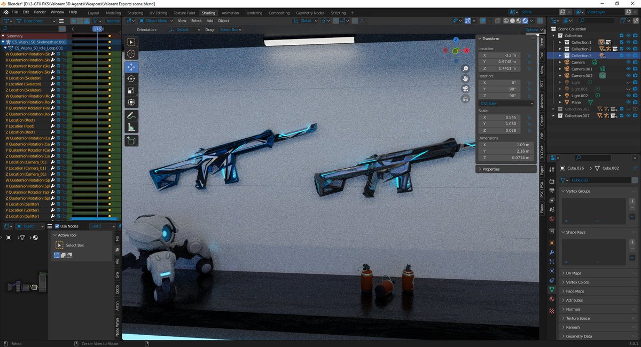Hide Collection 1 in viewport with eye icon

(x=629, y=42)
